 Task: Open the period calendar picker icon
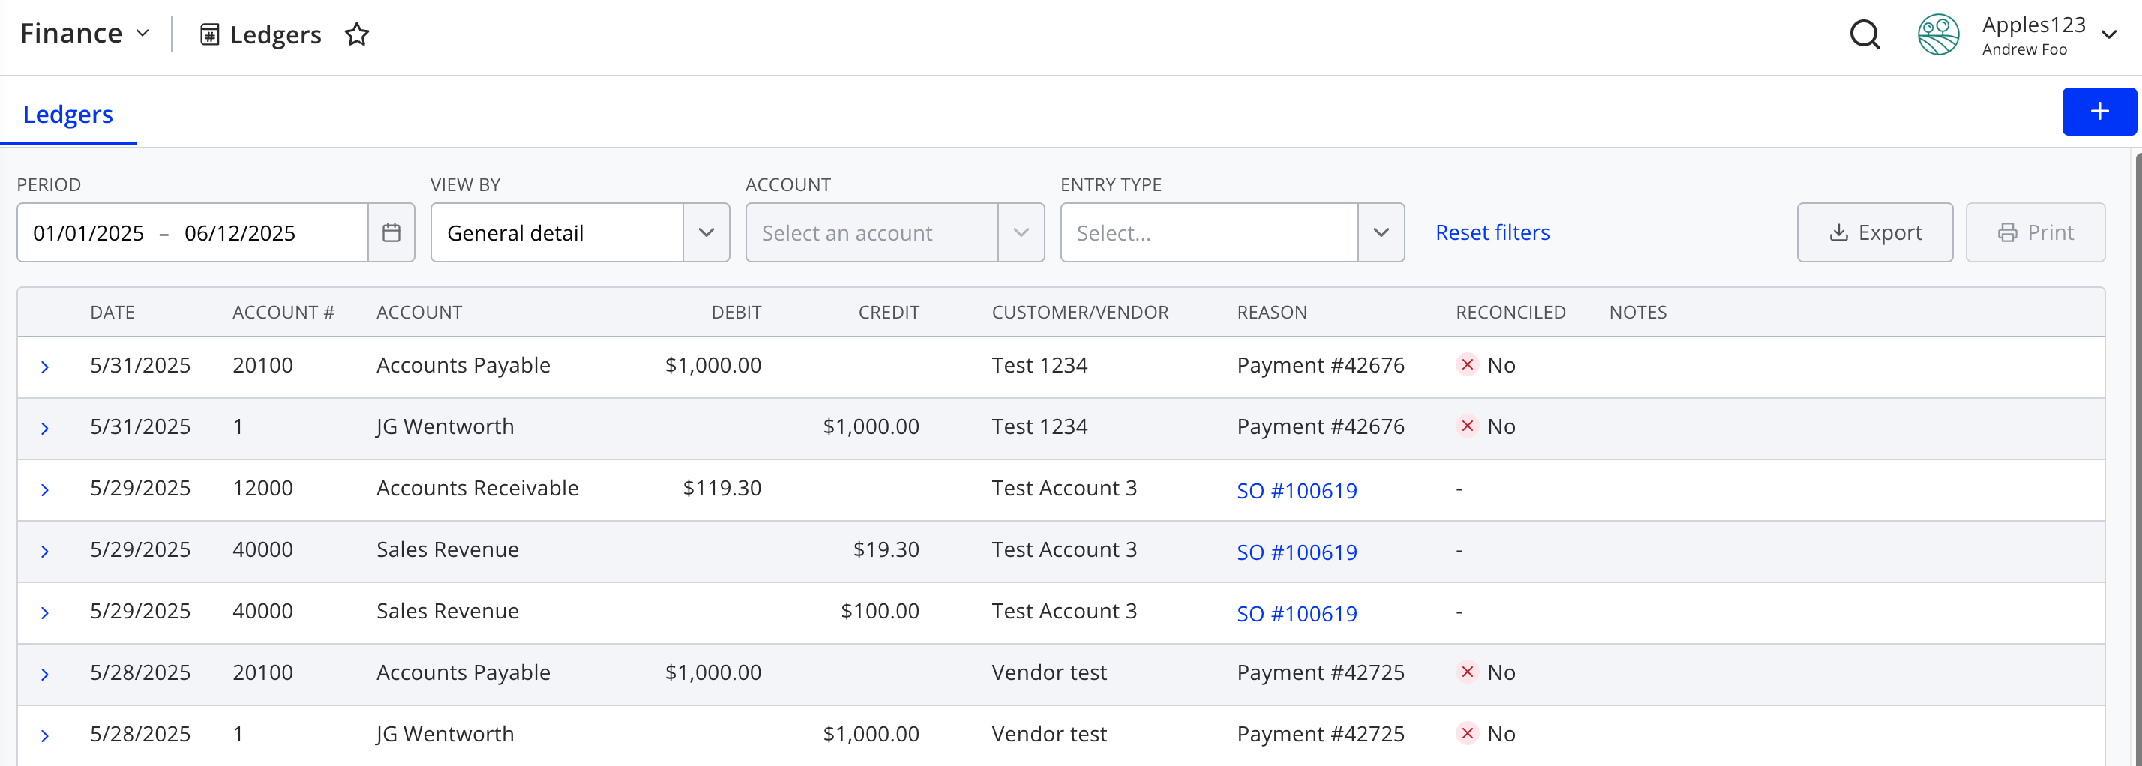click(x=391, y=232)
